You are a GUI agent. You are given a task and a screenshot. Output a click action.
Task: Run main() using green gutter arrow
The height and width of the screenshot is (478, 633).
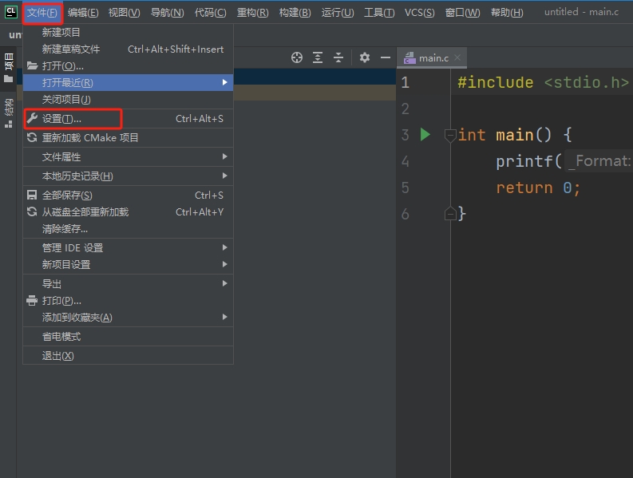coord(425,134)
